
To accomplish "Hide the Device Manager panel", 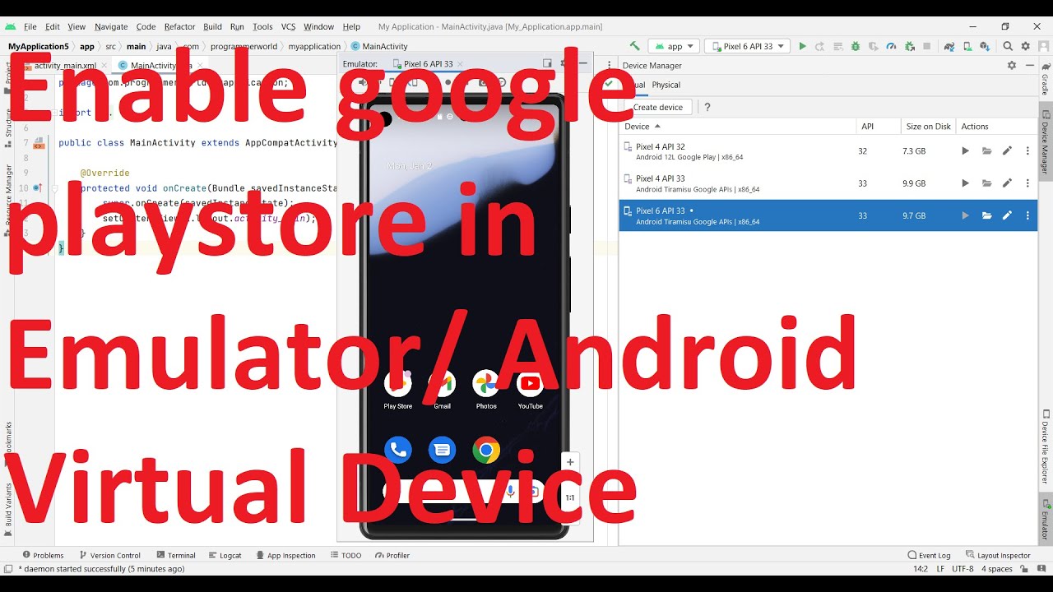I will click(x=1030, y=65).
